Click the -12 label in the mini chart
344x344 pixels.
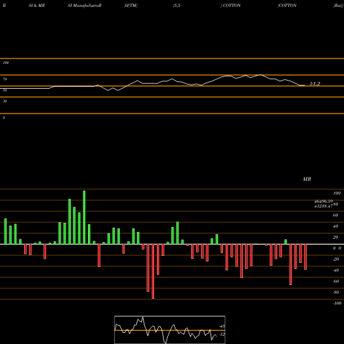(222, 334)
